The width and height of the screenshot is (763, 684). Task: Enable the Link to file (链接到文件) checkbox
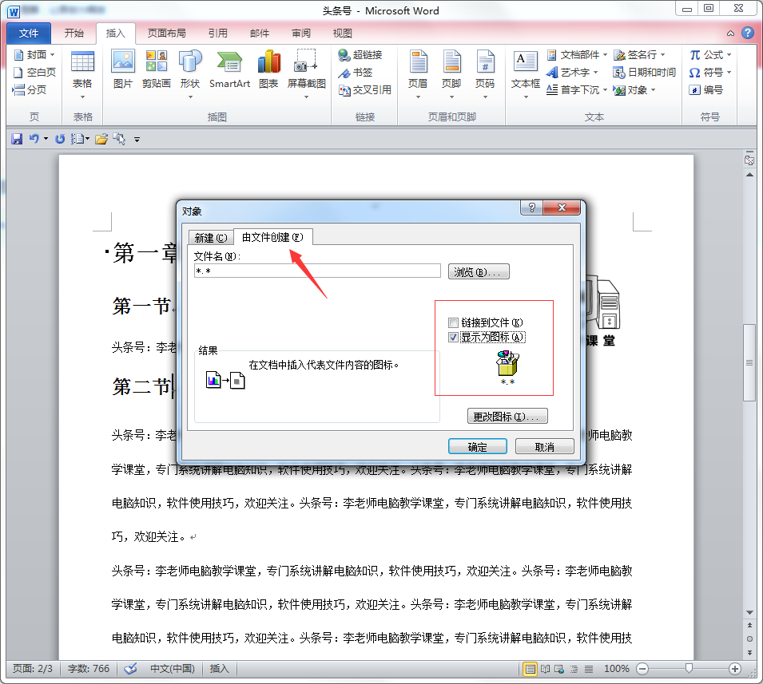(x=454, y=322)
